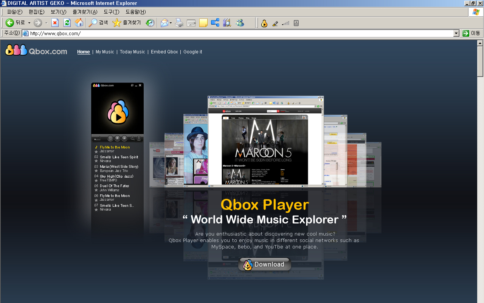Click the grey forward arrow in the toolbar

click(x=38, y=23)
